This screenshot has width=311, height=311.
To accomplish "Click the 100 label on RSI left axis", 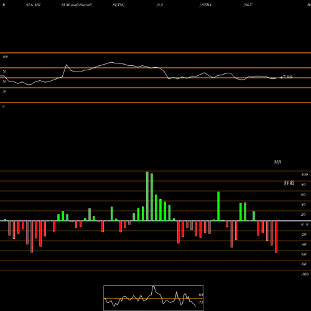I will [6, 57].
